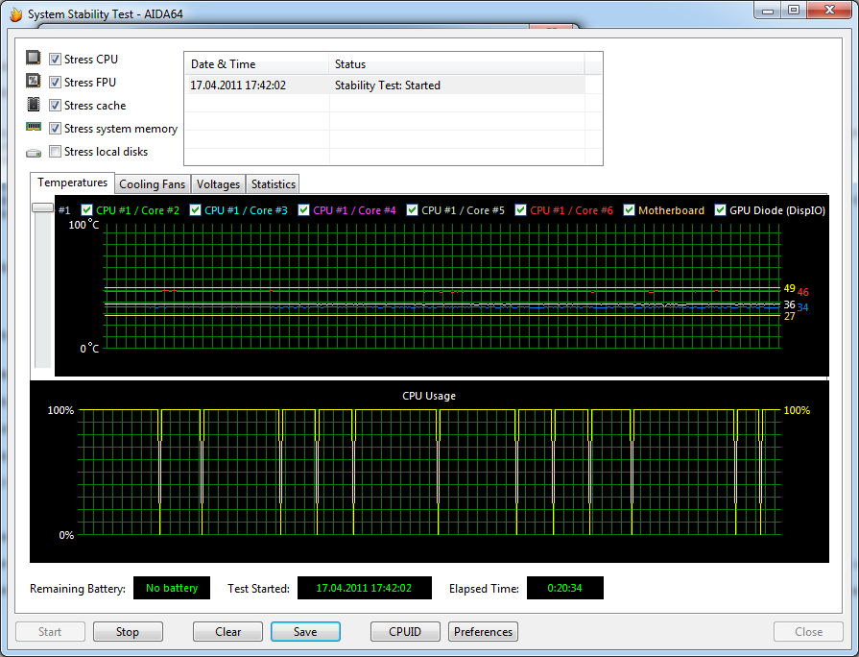This screenshot has height=657, width=859.
Task: Open the Voltages tab
Action: click(x=218, y=184)
